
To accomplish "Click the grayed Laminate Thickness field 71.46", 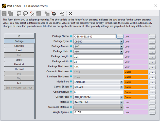I will (98, 77).
